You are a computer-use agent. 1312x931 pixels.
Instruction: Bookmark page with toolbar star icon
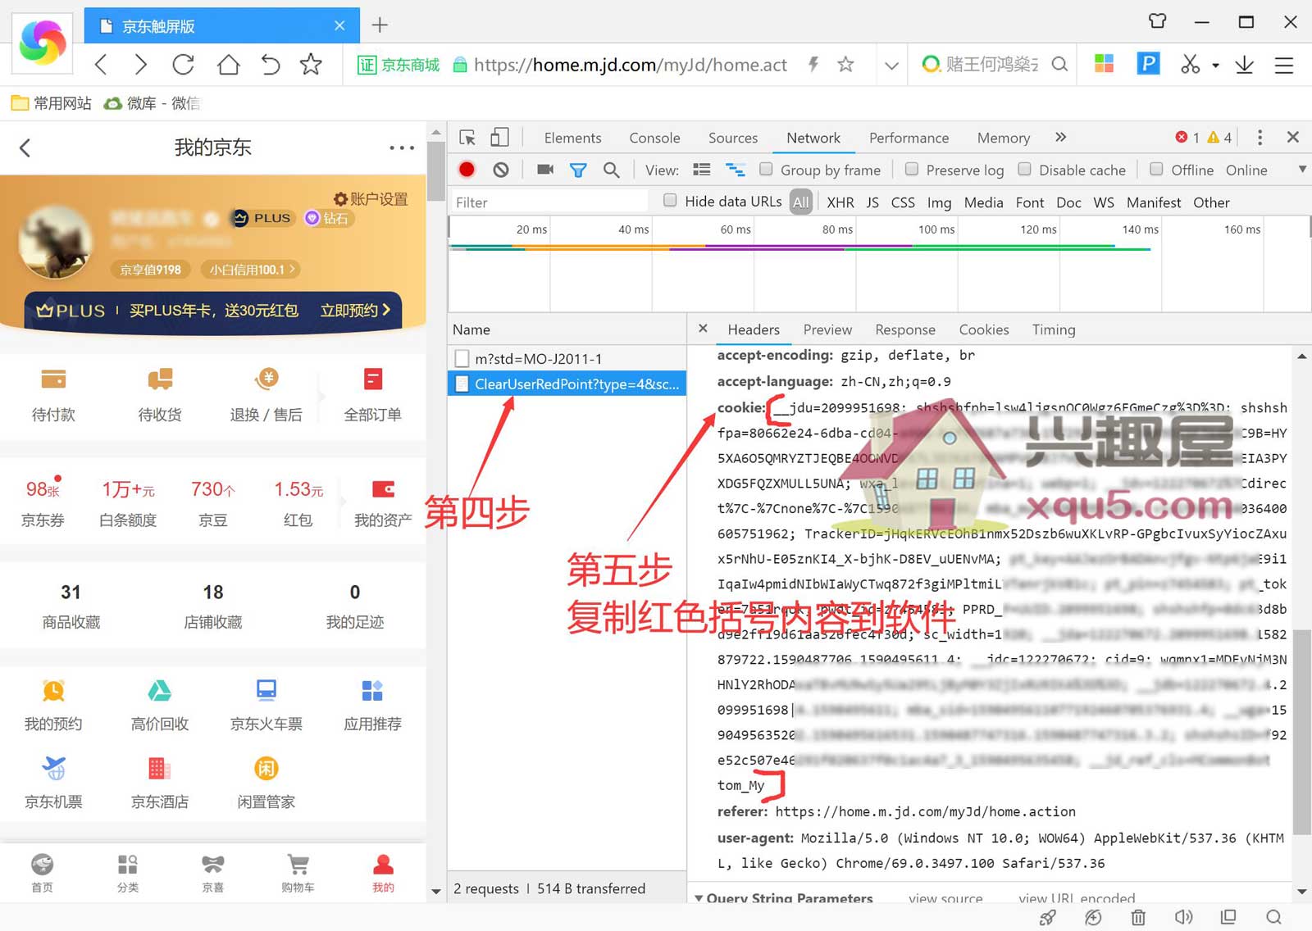pyautogui.click(x=311, y=65)
